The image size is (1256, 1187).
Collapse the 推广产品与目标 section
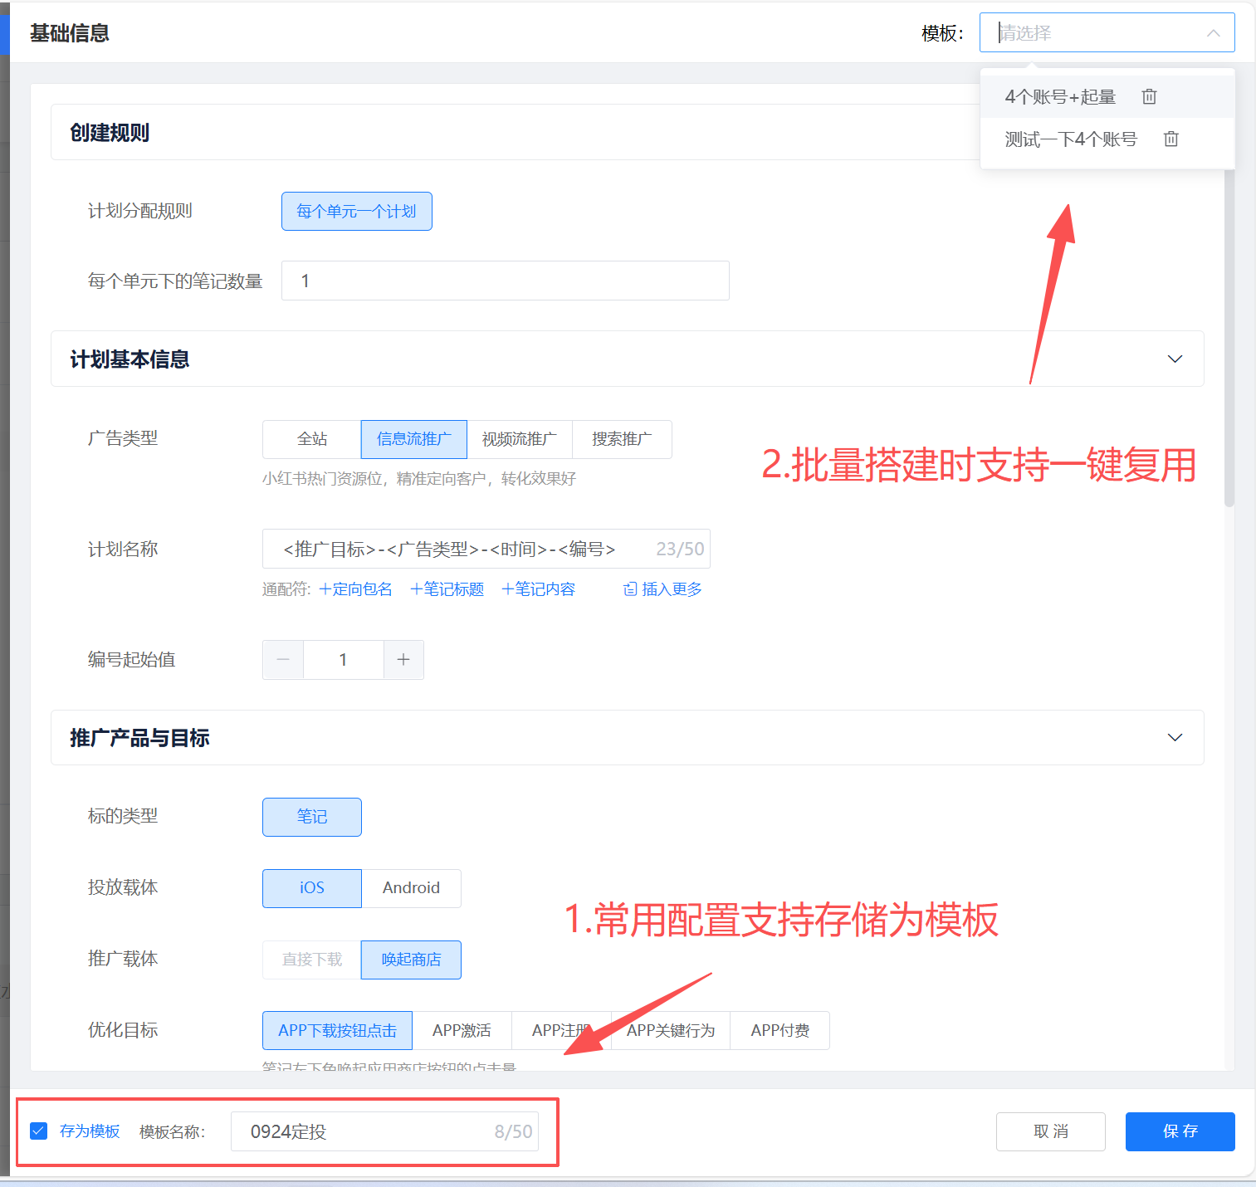[1175, 738]
